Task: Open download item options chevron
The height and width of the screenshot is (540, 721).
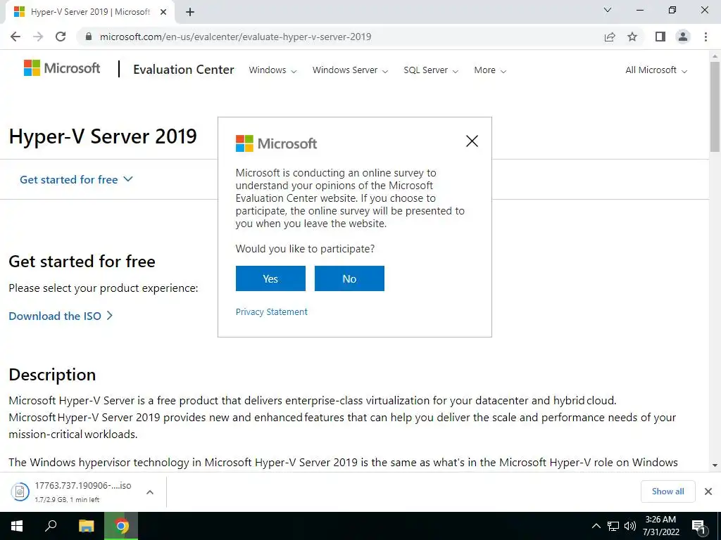Action: point(149,491)
